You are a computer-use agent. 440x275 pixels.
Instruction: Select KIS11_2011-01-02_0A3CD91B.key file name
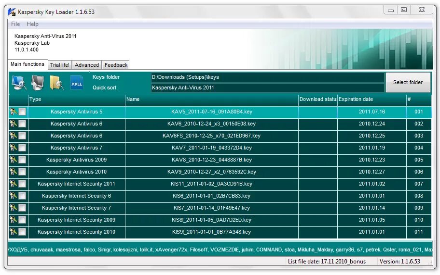(212, 184)
